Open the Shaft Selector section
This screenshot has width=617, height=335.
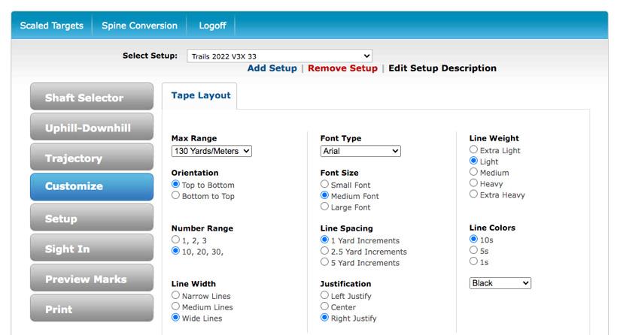coord(91,98)
